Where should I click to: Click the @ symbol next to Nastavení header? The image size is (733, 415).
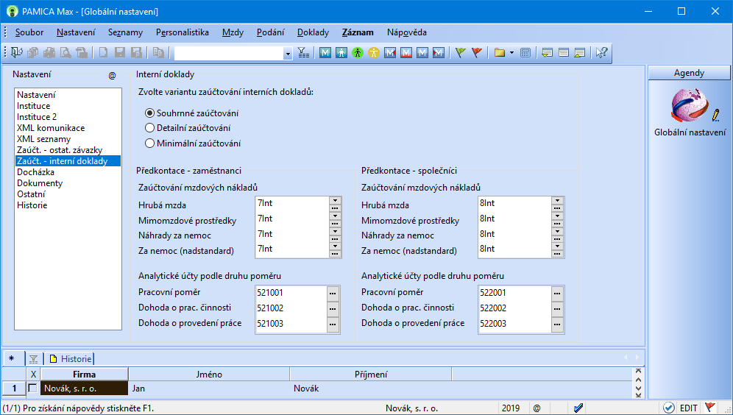[112, 75]
